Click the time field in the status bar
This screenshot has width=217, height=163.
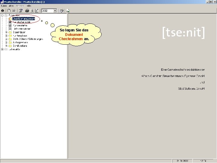coord(203,161)
